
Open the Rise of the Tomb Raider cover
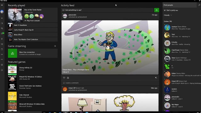pos(15,15)
